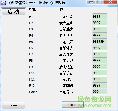Click the 当前身法 label

[66, 92]
